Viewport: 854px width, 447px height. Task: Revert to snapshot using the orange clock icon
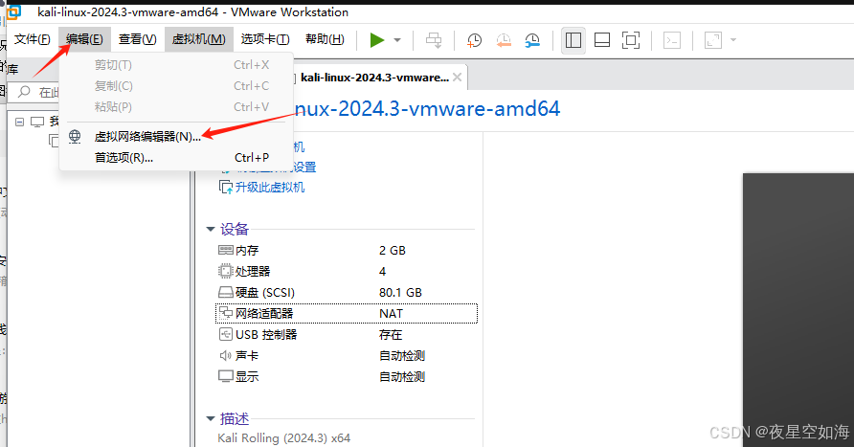(504, 40)
